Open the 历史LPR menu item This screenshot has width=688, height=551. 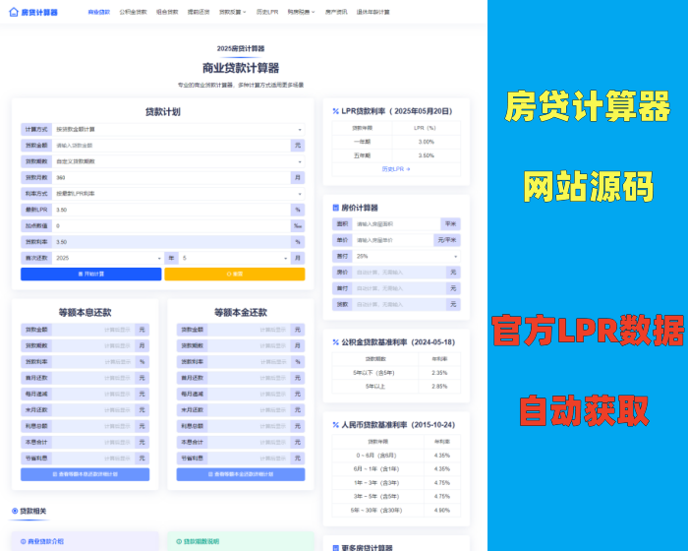tap(268, 13)
